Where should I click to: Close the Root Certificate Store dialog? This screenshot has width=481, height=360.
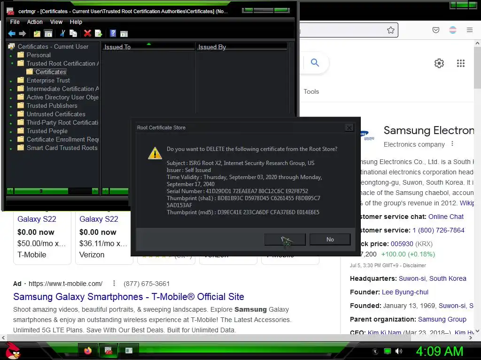349,127
